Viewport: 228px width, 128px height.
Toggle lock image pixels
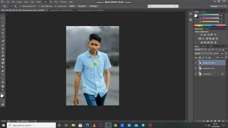pos(203,58)
